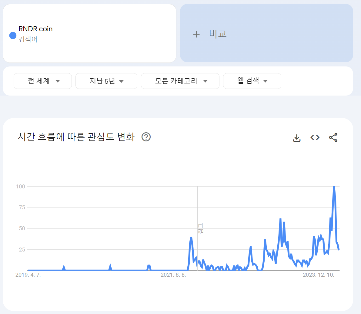
Task: Open the 웹 검색 search type dropdown
Action: click(252, 81)
